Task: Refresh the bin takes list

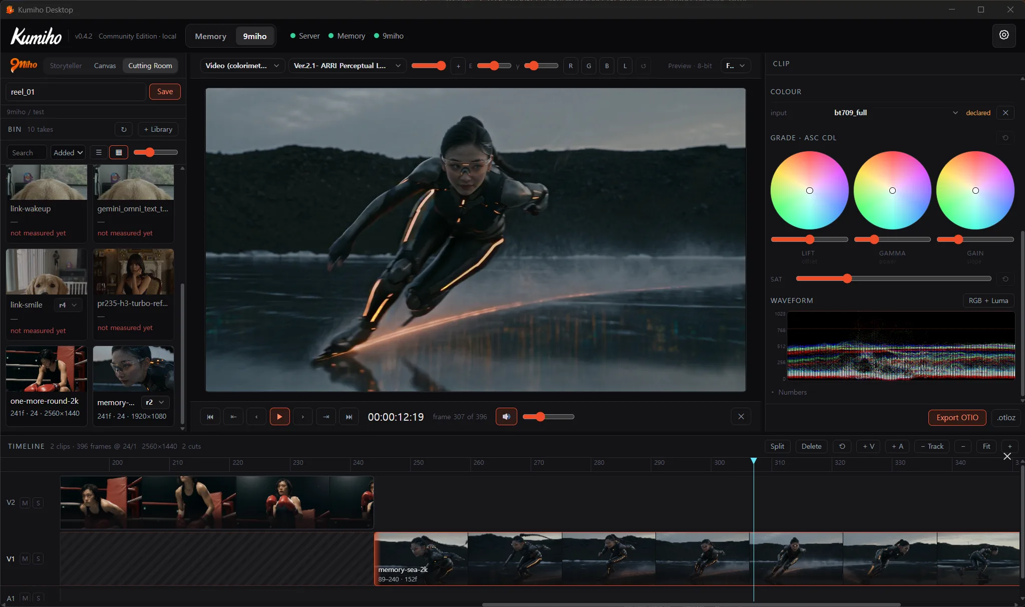Action: [124, 129]
